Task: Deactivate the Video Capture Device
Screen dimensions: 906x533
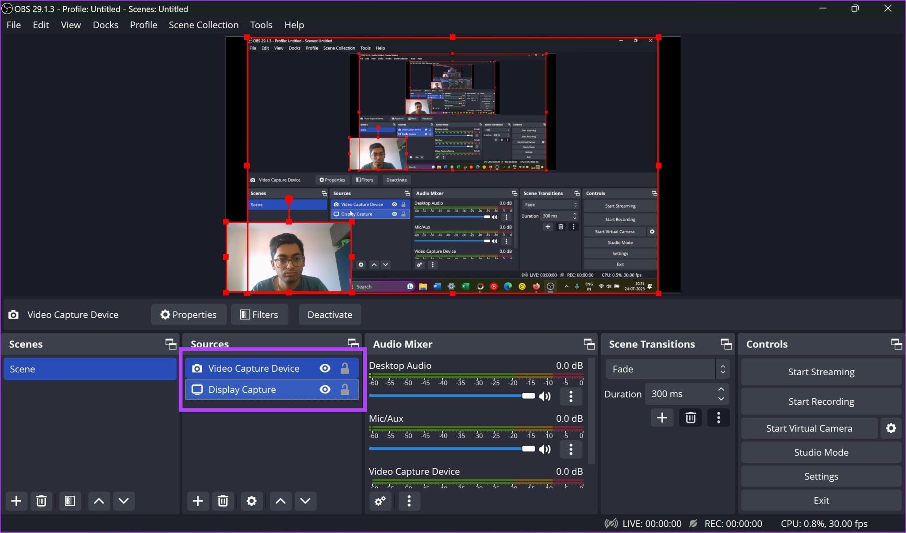Action: click(x=330, y=315)
